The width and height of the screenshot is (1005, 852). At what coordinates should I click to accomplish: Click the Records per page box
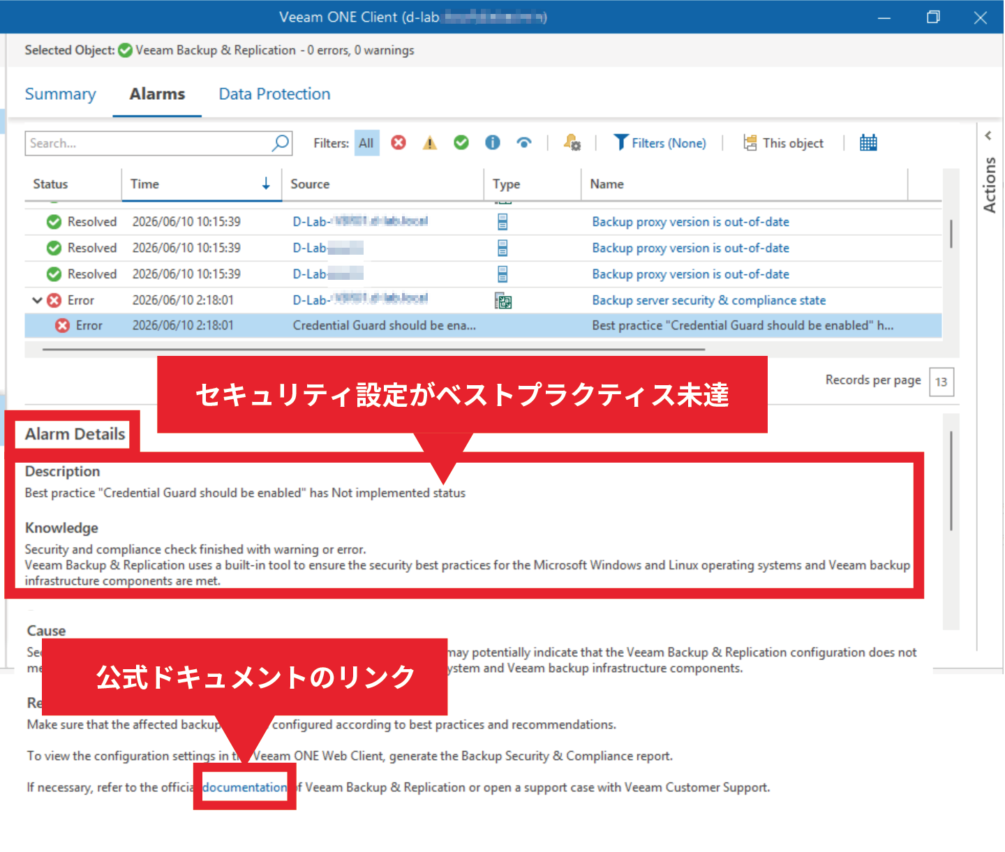[941, 382]
